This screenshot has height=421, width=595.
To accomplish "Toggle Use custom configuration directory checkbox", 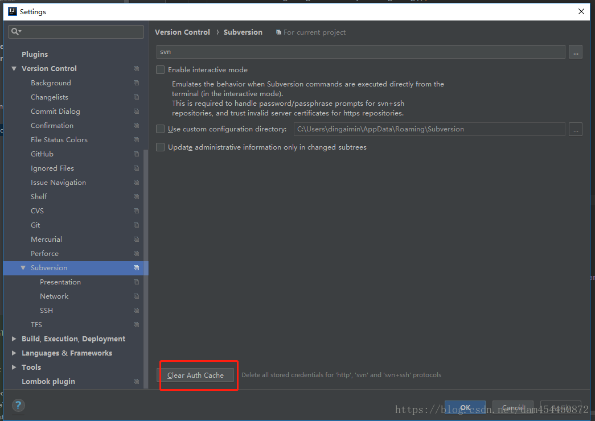I will point(161,129).
